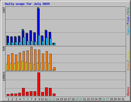Viewport: 131px width, 102px height.
Task: Click day label 25 on the x-axis
Action: [100, 99]
